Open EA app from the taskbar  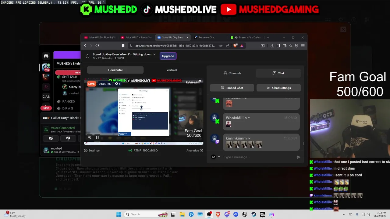point(236,214)
